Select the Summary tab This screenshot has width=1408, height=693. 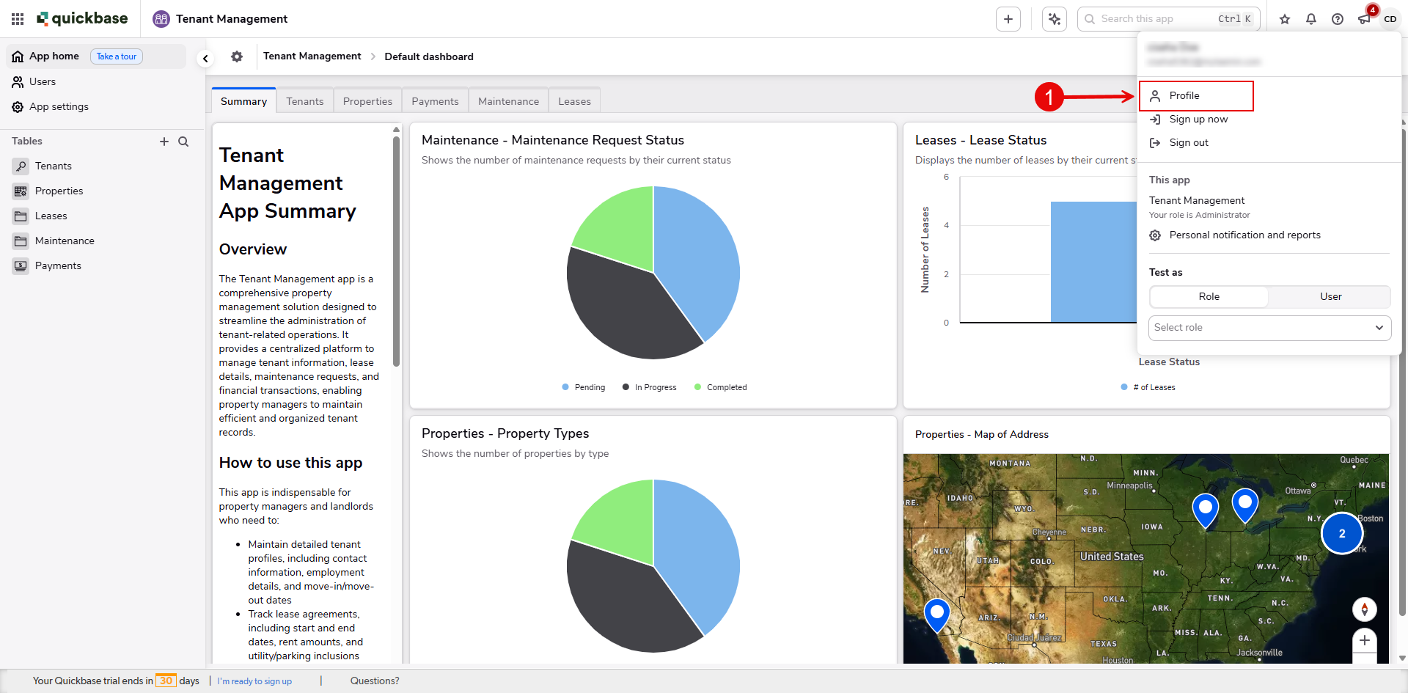tap(243, 101)
